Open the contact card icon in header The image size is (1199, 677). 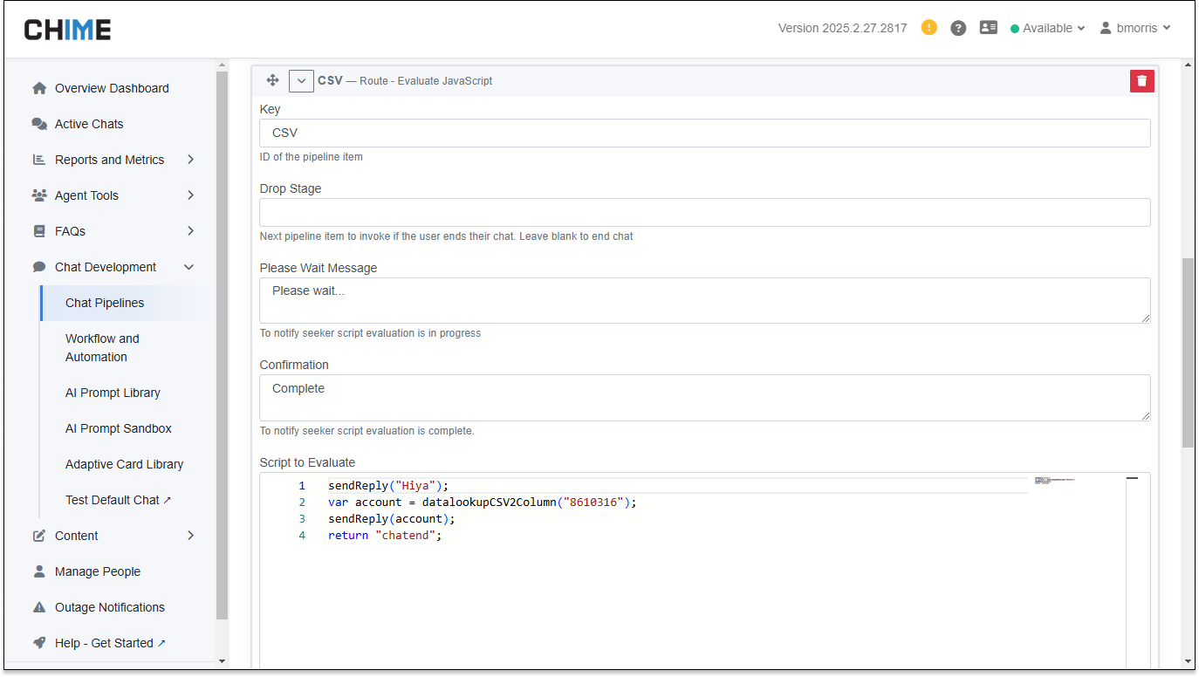(989, 28)
